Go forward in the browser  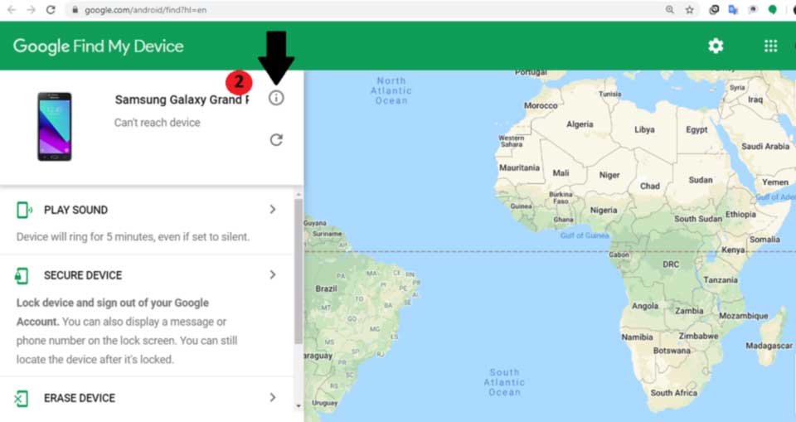point(31,10)
